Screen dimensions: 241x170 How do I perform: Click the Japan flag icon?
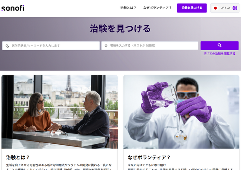(x=215, y=8)
